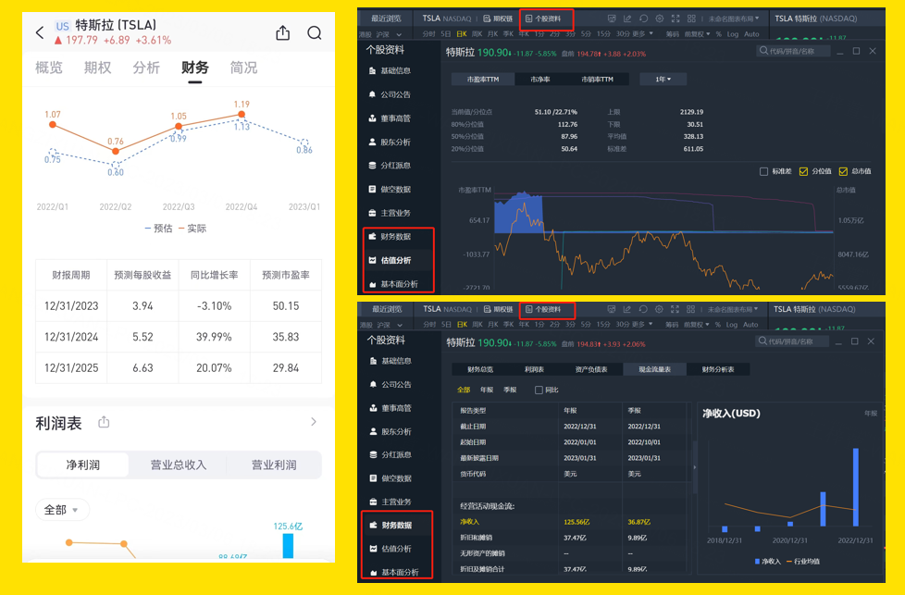Switch to the 概览 tab on mobile
Screen dimensions: 905x595
[49, 68]
